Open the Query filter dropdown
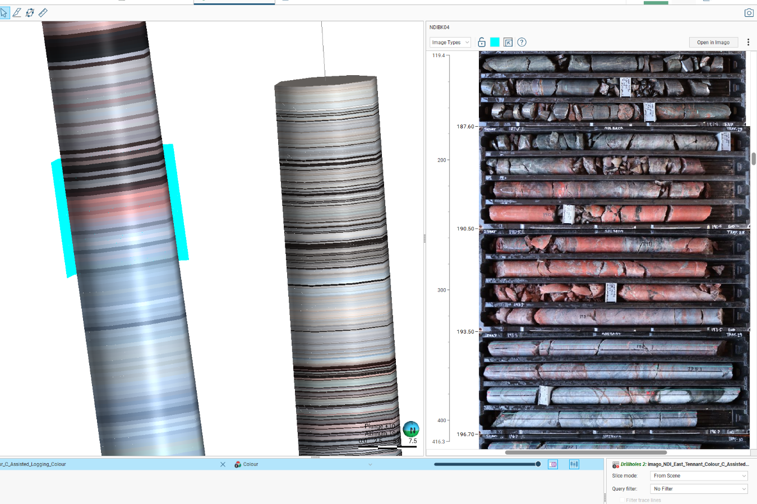The width and height of the screenshot is (757, 504). [x=699, y=489]
